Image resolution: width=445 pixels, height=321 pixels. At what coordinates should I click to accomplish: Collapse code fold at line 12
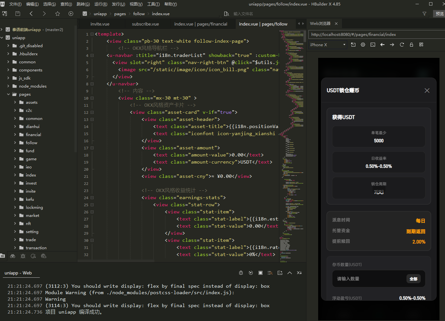(x=92, y=112)
